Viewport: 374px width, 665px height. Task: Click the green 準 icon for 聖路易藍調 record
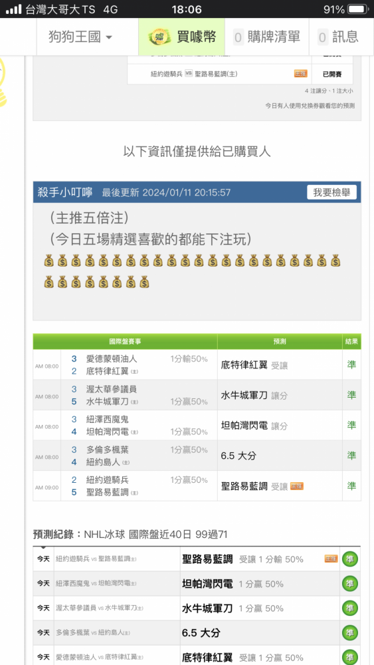[350, 559]
